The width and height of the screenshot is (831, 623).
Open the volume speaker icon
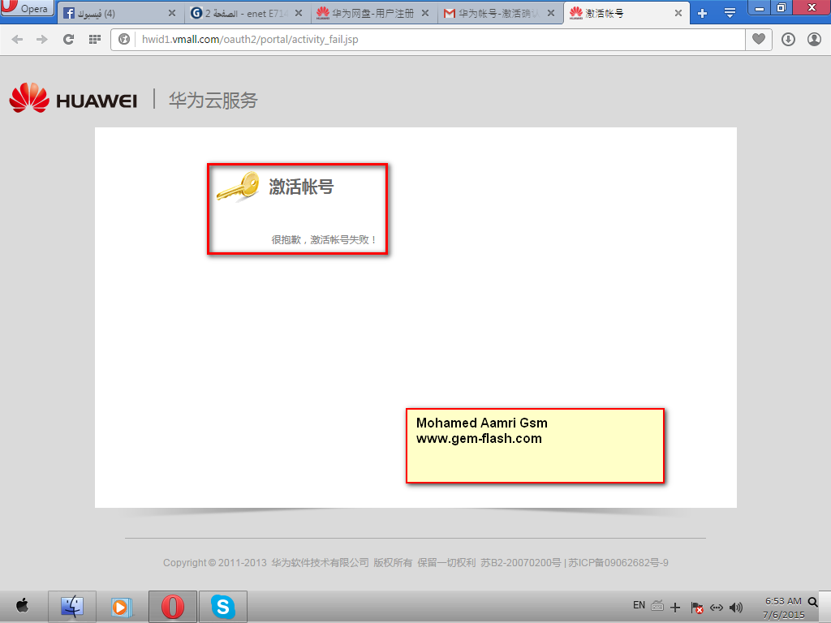click(x=735, y=608)
